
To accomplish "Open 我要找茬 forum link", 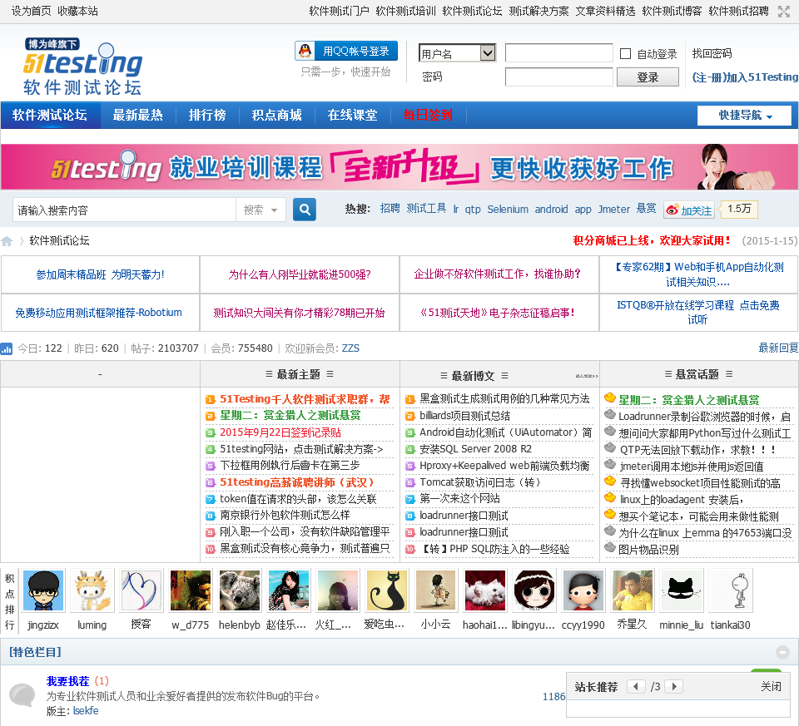I will pos(67,681).
